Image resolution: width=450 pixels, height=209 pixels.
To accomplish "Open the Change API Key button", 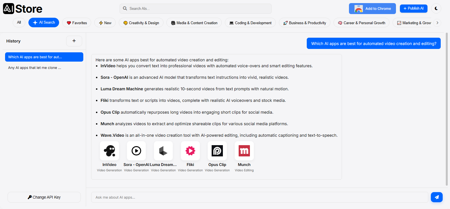I will [x=44, y=197].
